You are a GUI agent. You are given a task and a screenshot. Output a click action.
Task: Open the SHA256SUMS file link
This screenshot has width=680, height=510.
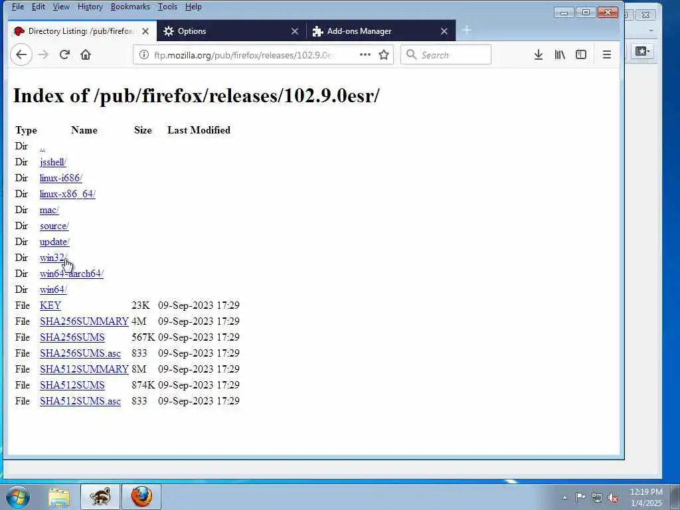coord(72,337)
